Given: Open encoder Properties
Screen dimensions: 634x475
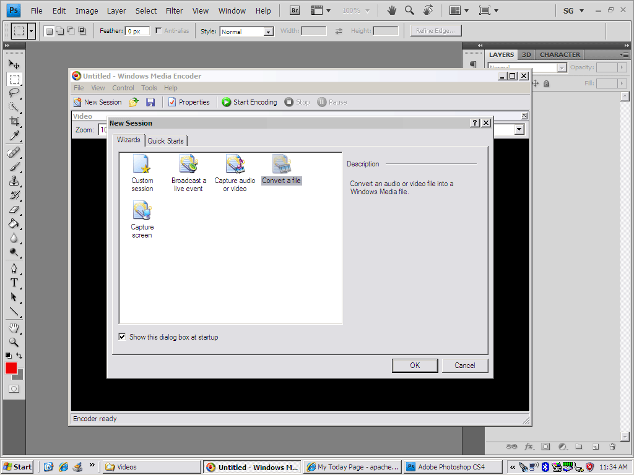Looking at the screenshot, I should pyautogui.click(x=189, y=102).
